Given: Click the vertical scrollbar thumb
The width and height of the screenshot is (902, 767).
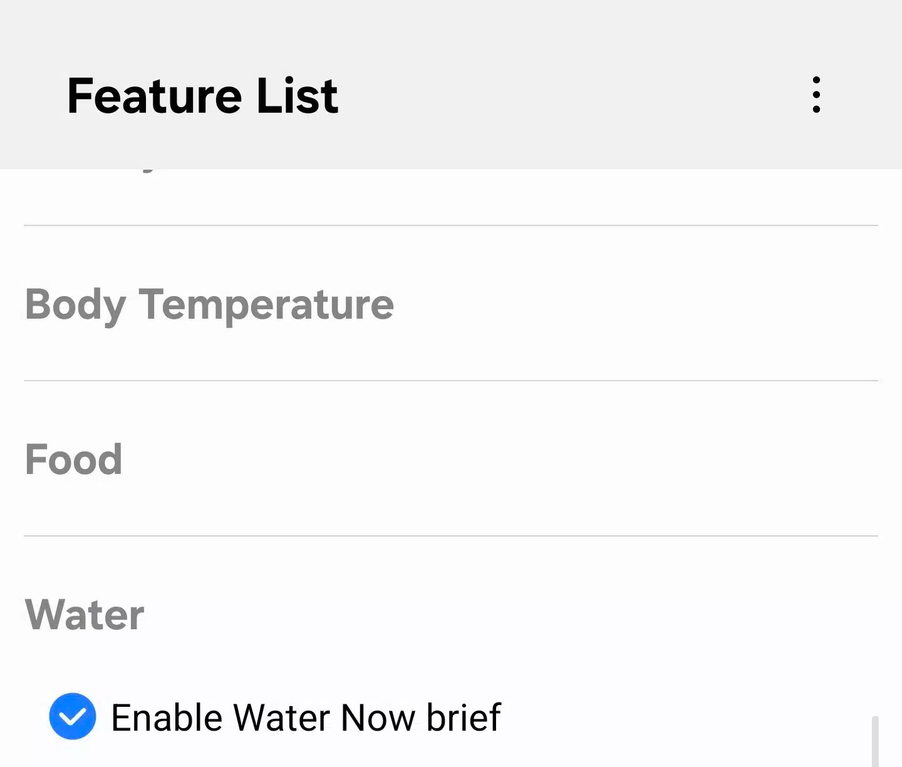Looking at the screenshot, I should [875, 742].
